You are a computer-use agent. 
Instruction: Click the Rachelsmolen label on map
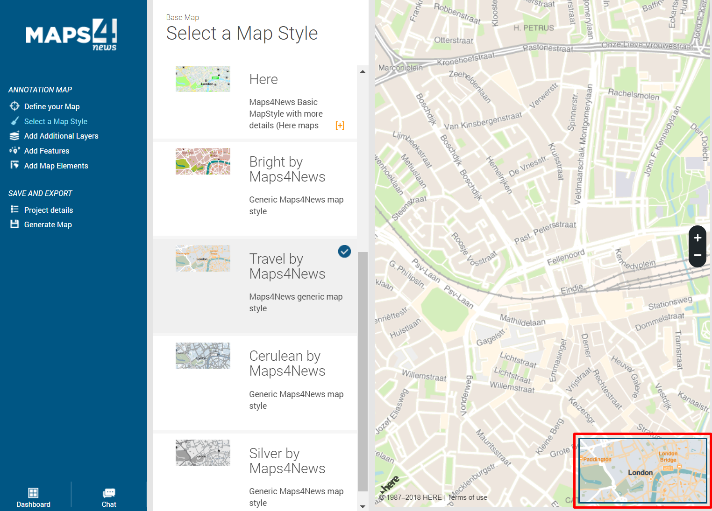tap(634, 94)
